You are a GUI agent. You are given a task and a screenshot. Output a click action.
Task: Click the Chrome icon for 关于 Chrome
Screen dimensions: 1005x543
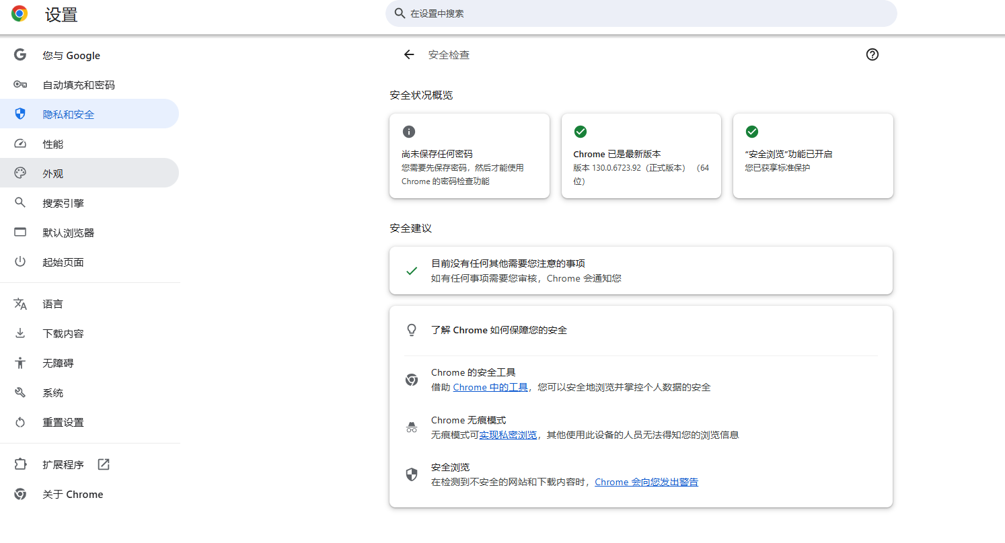[x=20, y=494]
